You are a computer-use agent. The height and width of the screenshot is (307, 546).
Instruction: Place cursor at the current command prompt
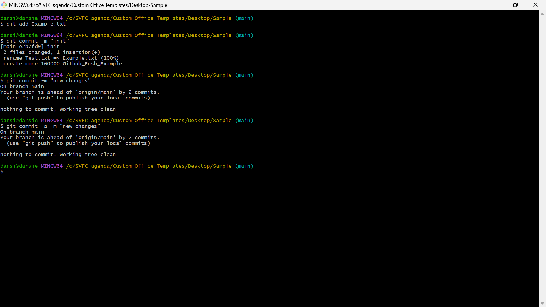(7, 172)
